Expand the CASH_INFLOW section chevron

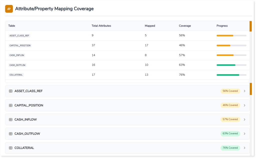click(x=244, y=119)
